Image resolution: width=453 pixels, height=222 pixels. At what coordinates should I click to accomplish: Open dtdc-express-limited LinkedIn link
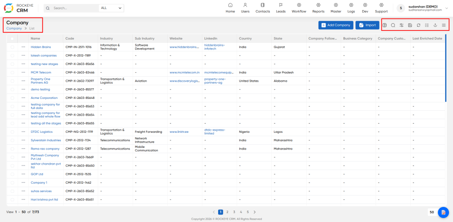point(215,132)
